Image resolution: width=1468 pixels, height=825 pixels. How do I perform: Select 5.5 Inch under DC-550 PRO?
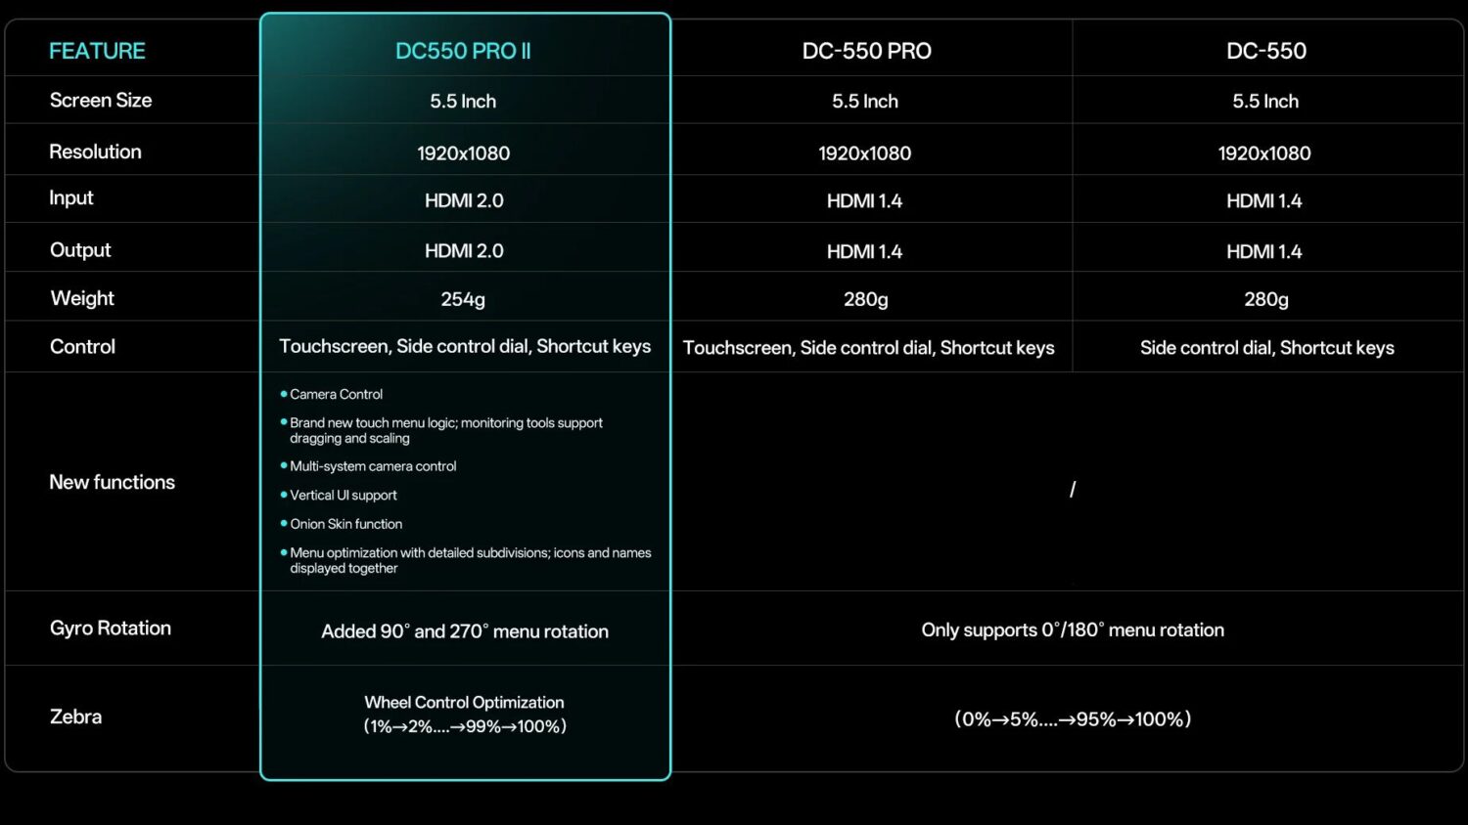pos(865,102)
